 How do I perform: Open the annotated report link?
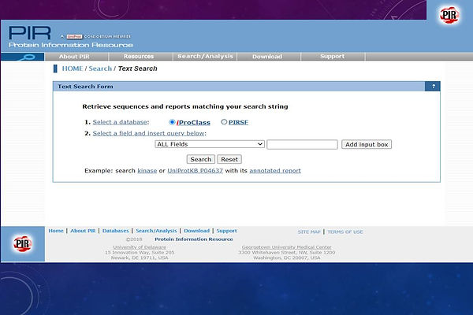coord(275,171)
